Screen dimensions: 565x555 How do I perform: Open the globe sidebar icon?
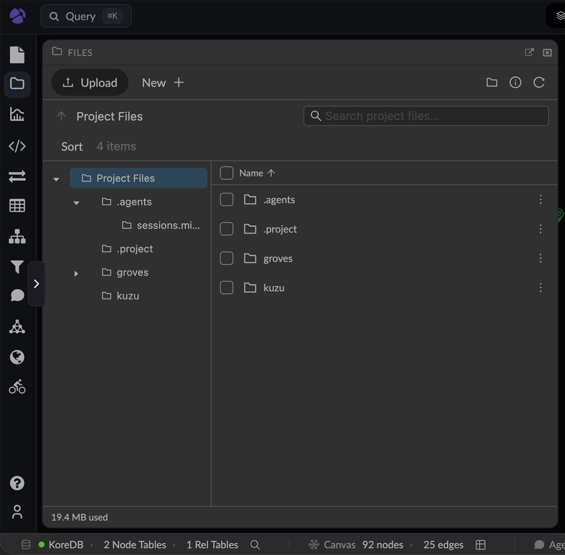17,357
